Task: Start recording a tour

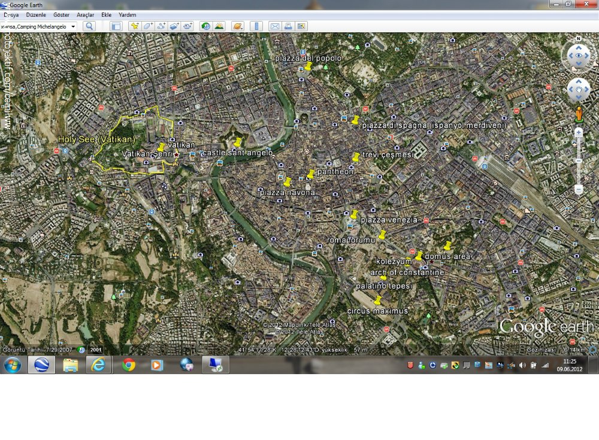Action: (187, 26)
